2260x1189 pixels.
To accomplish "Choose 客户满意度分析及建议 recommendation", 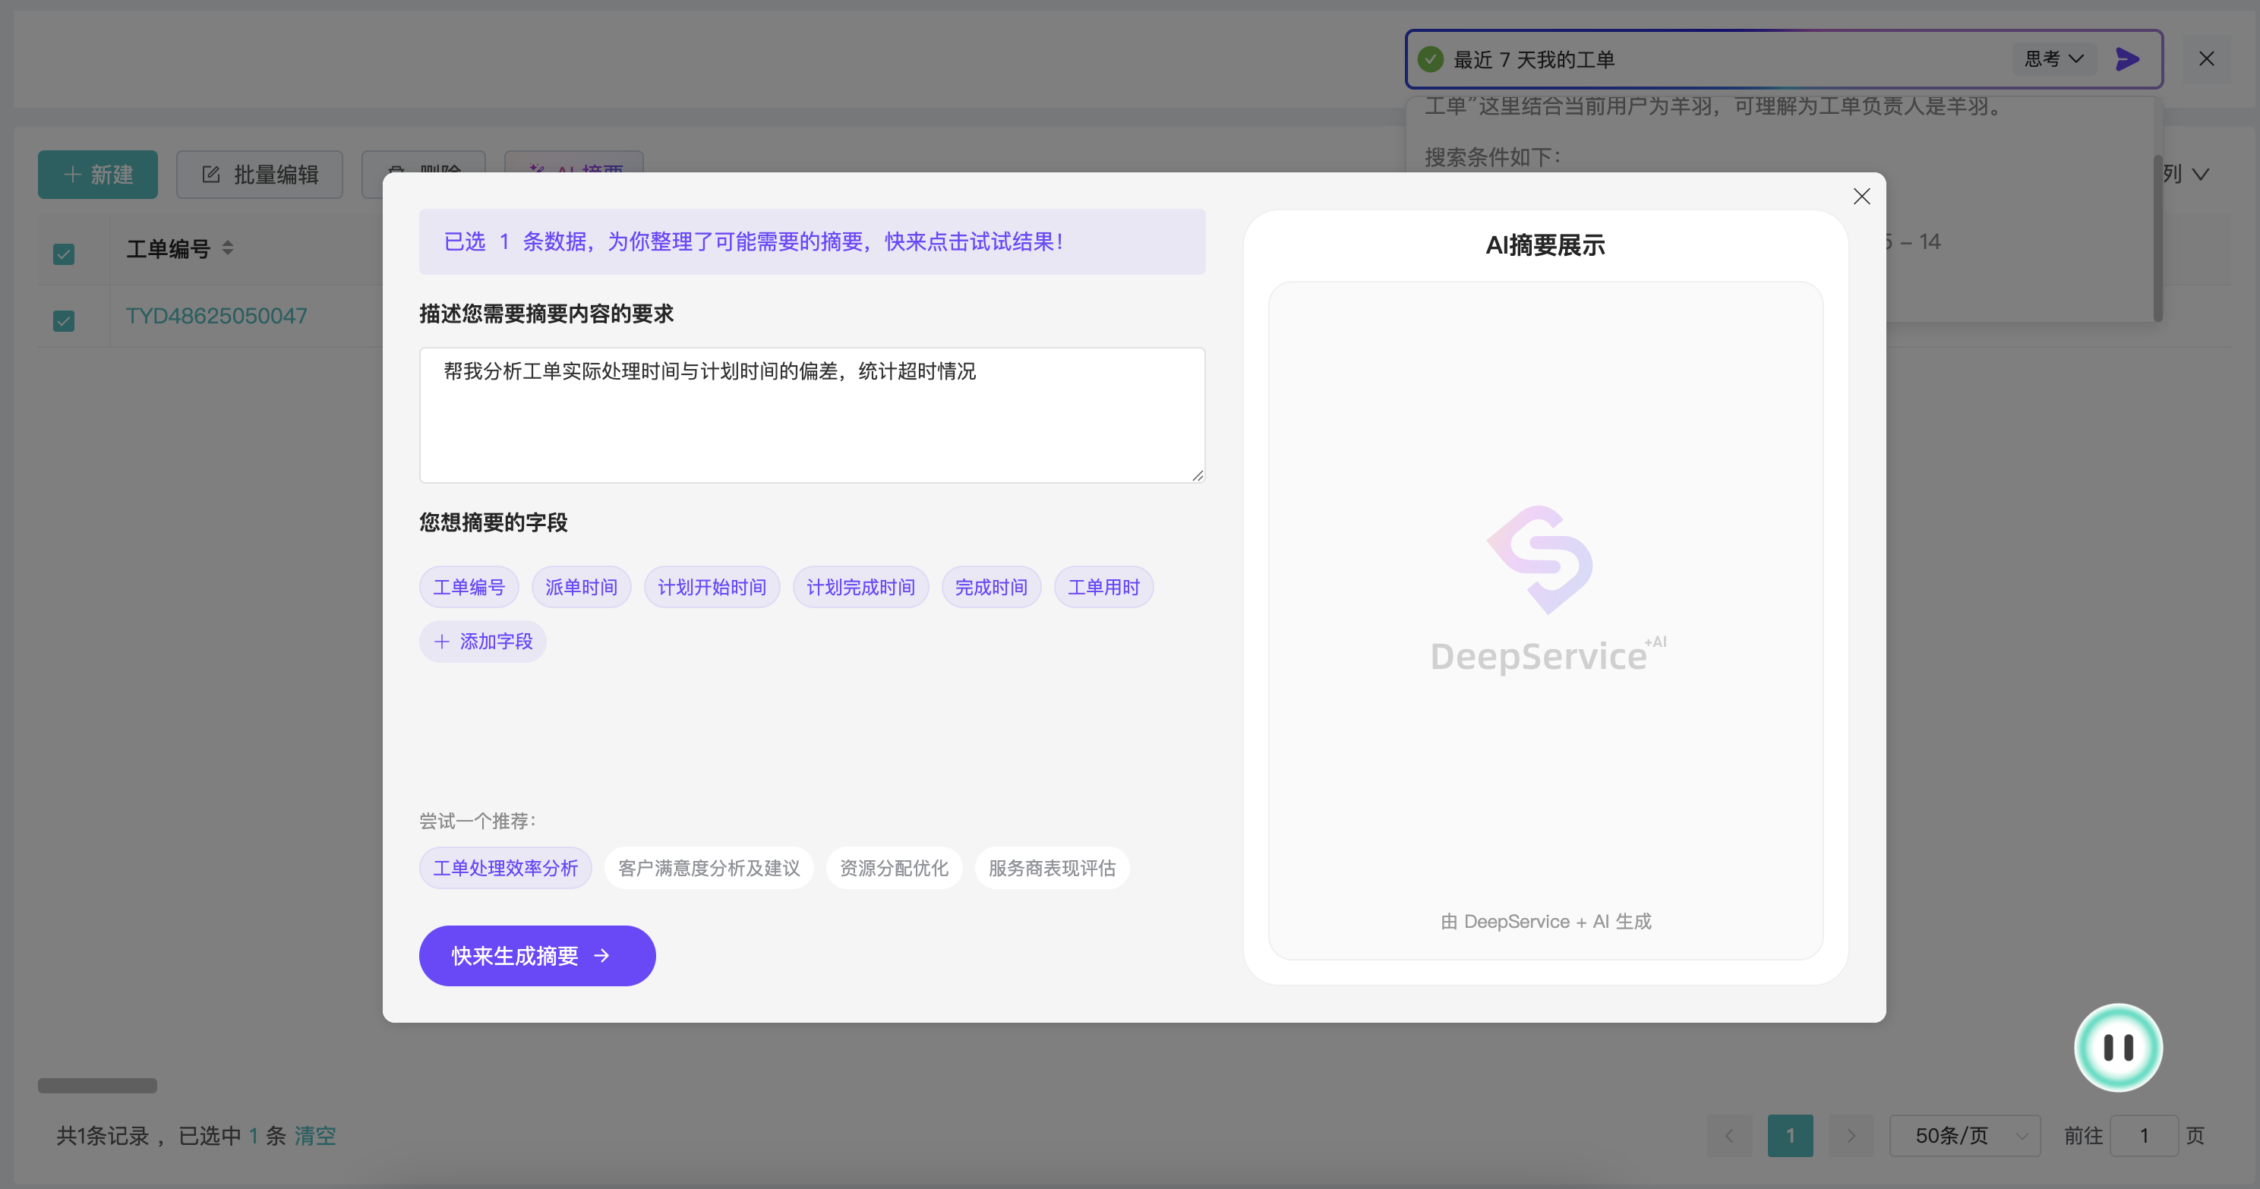I will tap(709, 868).
